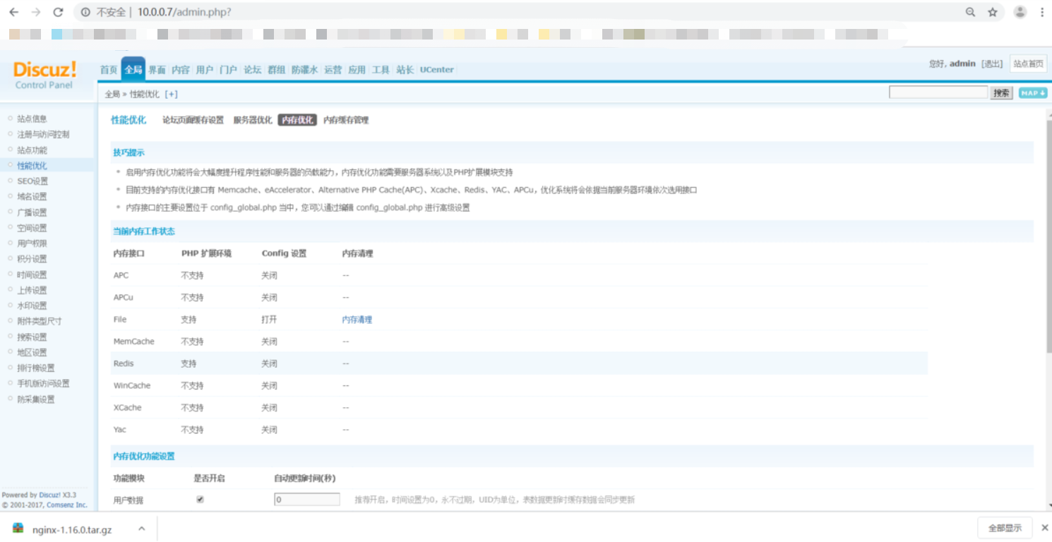
Task: Click 内存清理 link in File row
Action: click(x=357, y=320)
